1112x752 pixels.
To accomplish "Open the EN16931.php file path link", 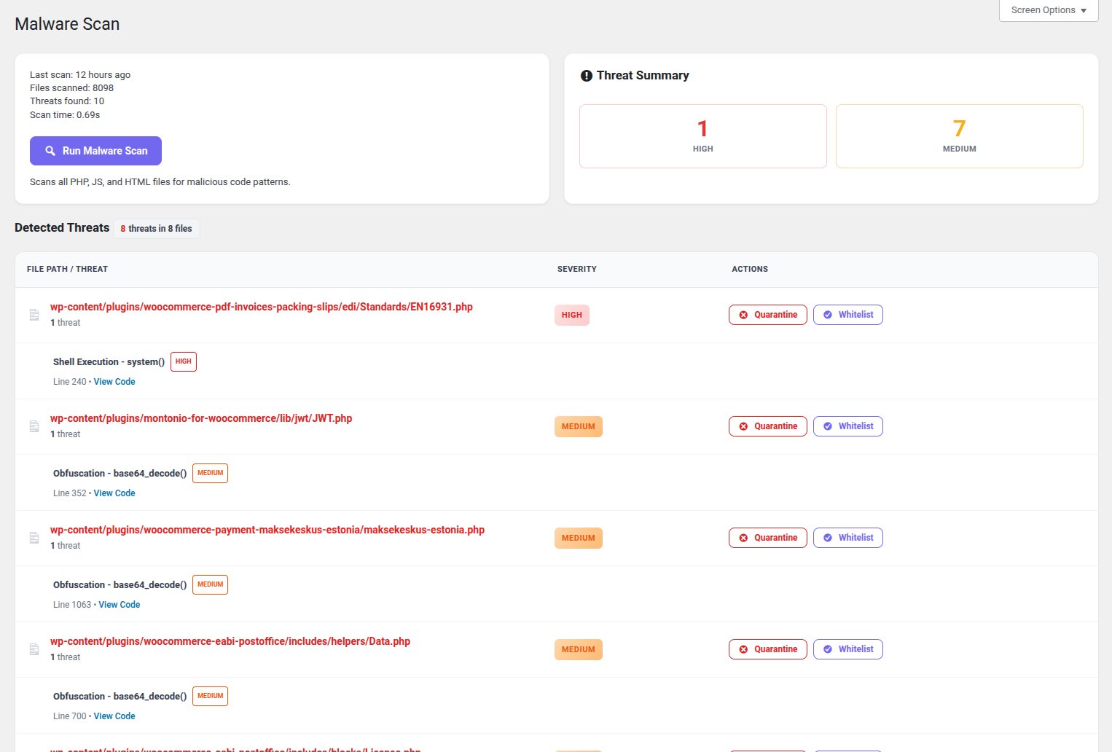I will [x=261, y=307].
